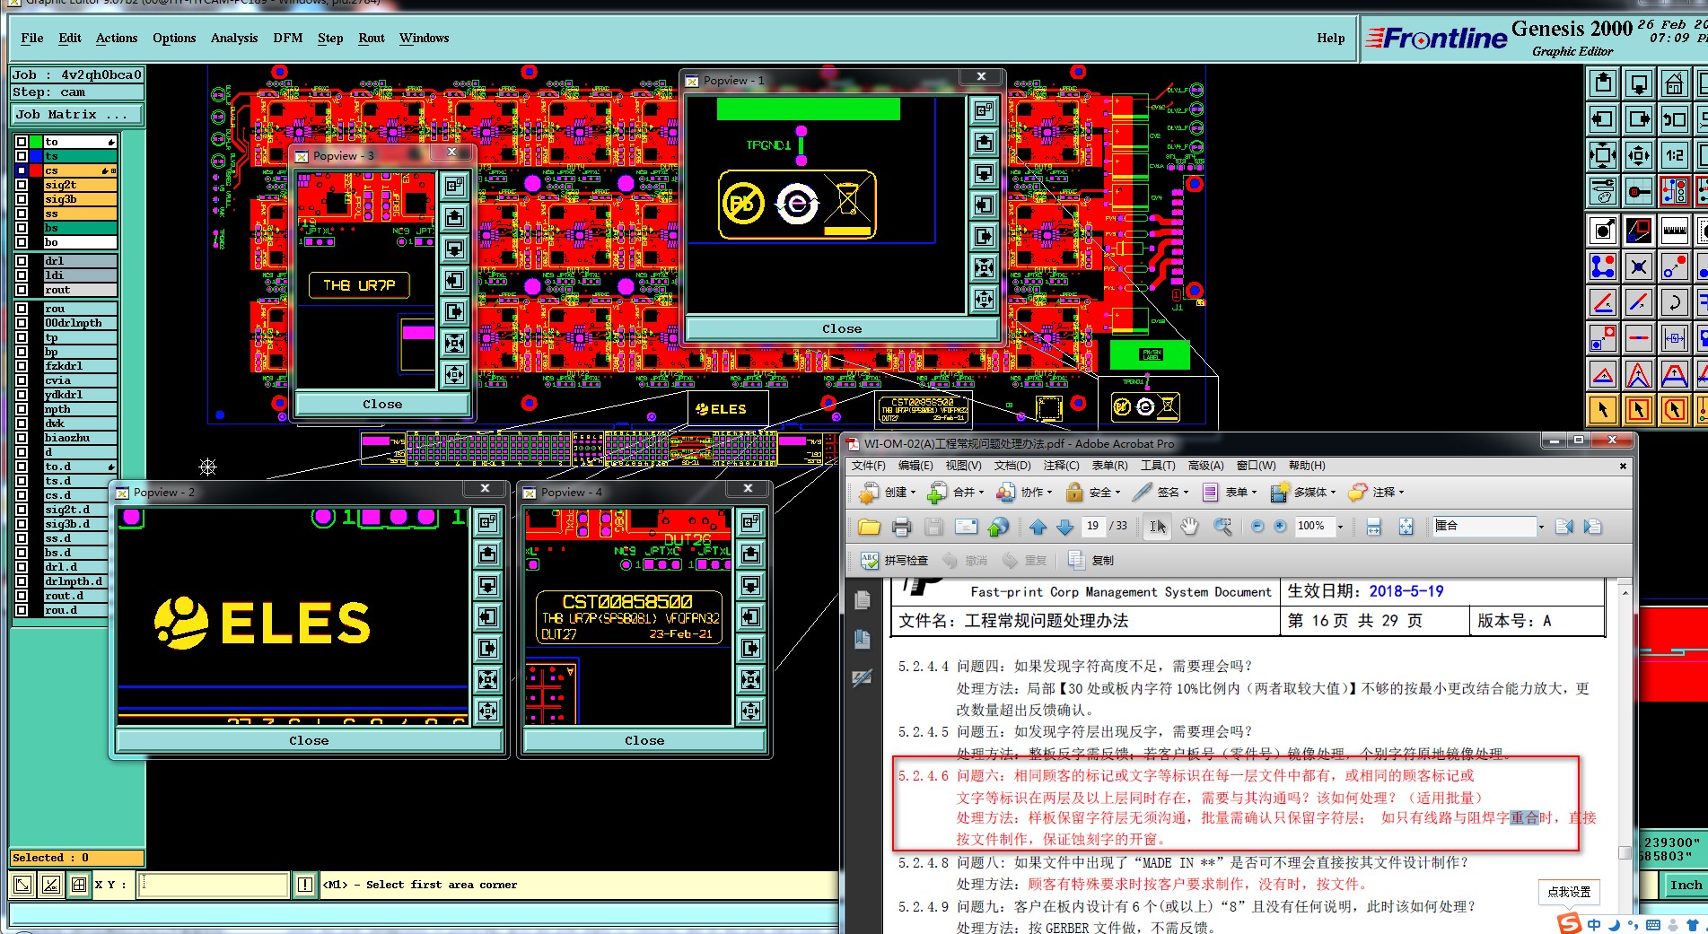Click the connected blue-red nodes tool icon
This screenshot has height=934, width=1708.
[1603, 266]
